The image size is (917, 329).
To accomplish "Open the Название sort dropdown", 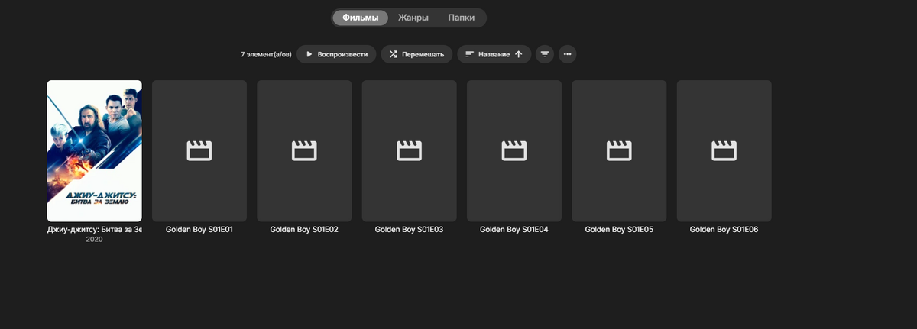I will (494, 54).
